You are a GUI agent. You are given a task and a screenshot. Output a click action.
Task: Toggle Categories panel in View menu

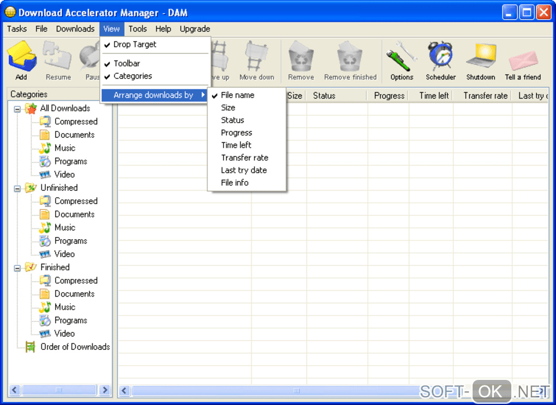click(155, 76)
